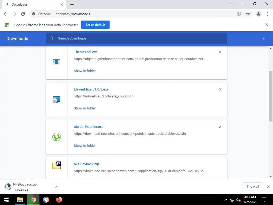This screenshot has width=273, height=205.
Task: Open Chrome's main three-dot menu
Action: 267,14
